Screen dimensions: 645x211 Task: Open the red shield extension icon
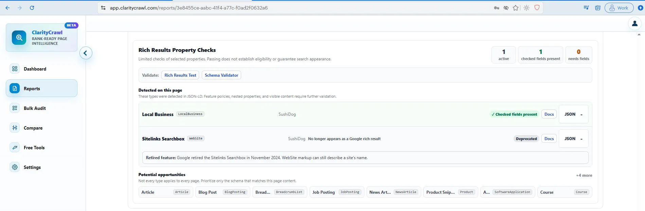pos(537,8)
